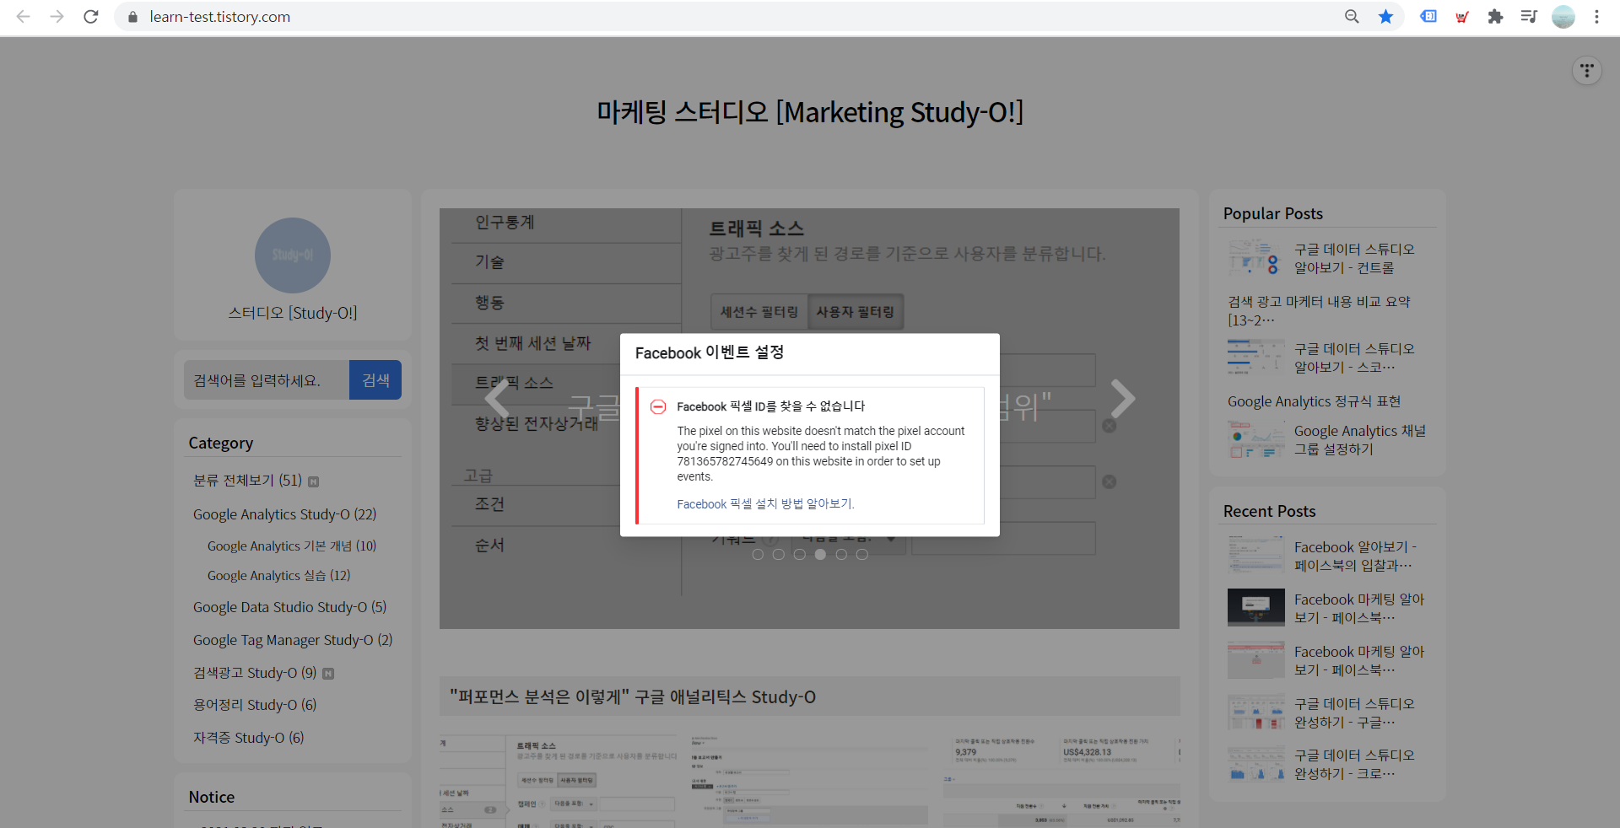Open category Google Tag Manager Study-O (2)

[293, 640]
